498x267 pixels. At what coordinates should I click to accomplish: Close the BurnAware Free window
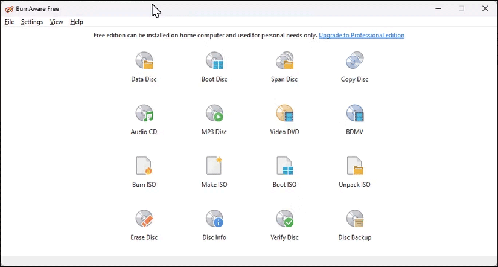pyautogui.click(x=485, y=8)
